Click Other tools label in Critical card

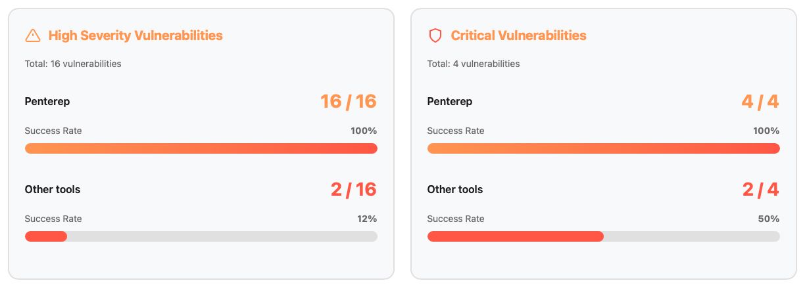pos(455,190)
